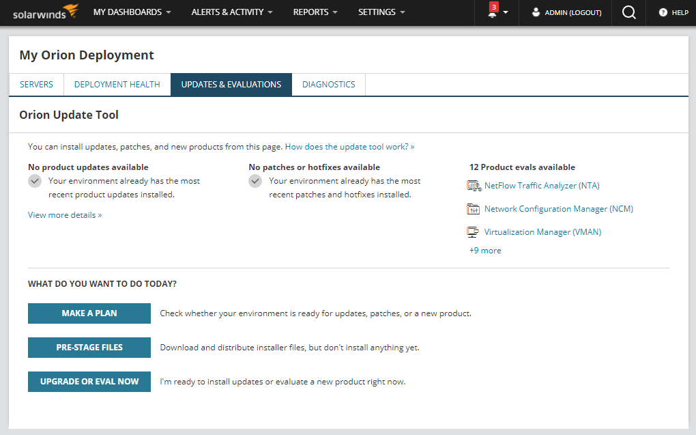Open NetFlow Traffic Analyzer (NTA) link
This screenshot has width=696, height=435.
coord(542,186)
